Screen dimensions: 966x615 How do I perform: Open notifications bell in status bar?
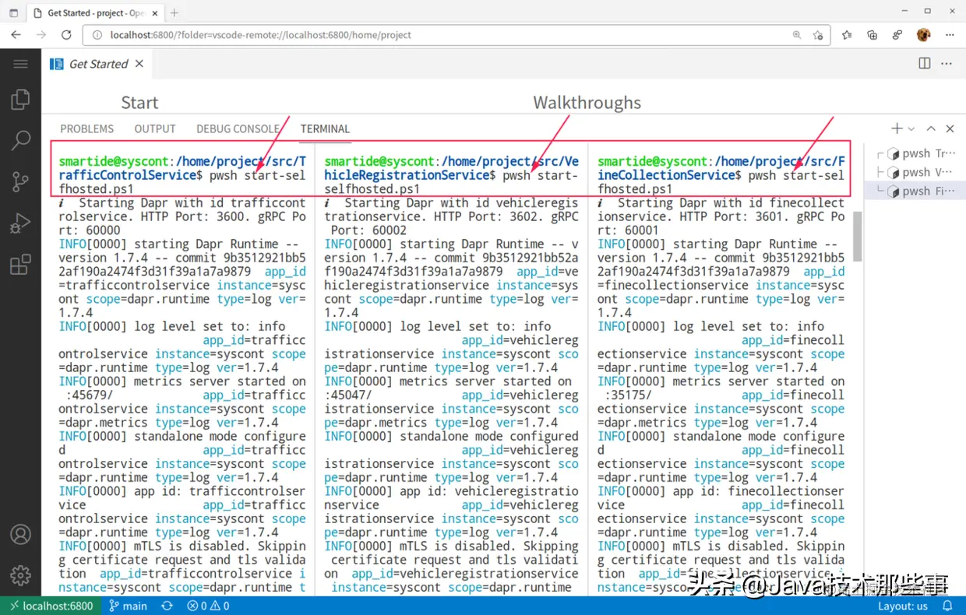coord(947,606)
